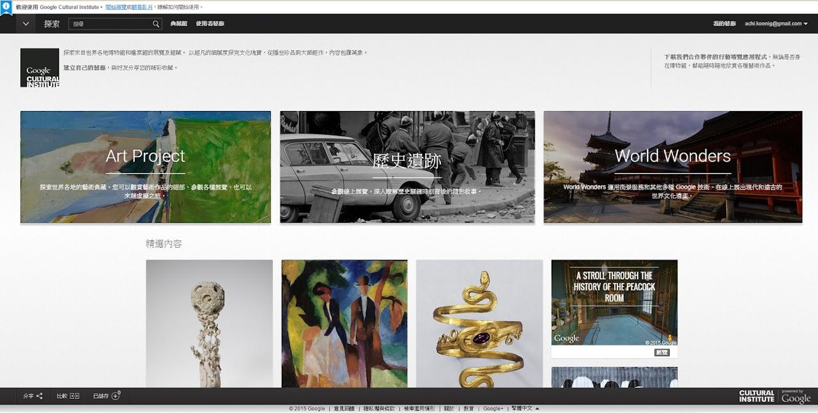
Task: Click the mobile app download text link
Action: 717,57
